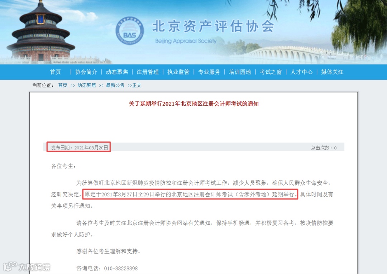This screenshot has height=274, width=387.
Task: Select 注册管理 in navigation bar
Action: tap(148, 72)
